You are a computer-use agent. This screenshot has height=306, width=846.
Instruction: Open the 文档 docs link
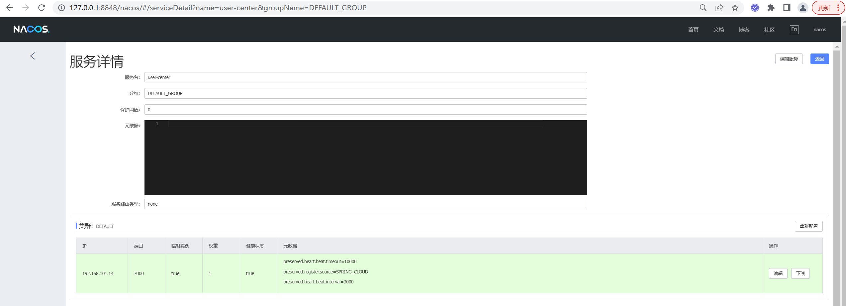(x=719, y=30)
